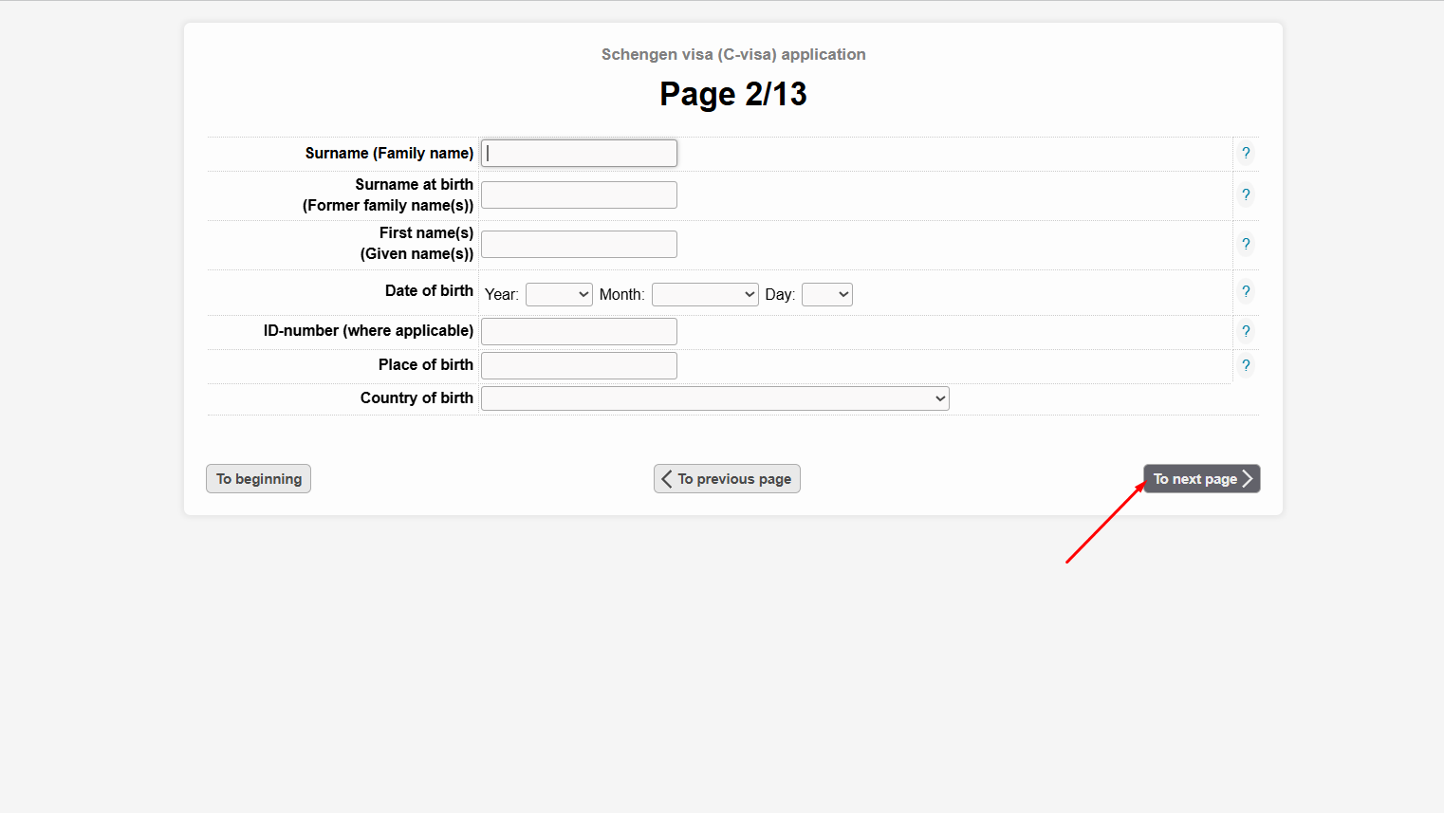Click the Country of birth label
Image resolution: width=1444 pixels, height=813 pixels.
417,397
